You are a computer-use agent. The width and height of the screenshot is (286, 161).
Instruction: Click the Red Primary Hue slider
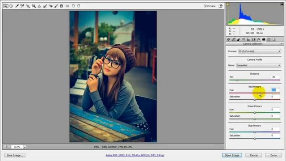coord(255,93)
